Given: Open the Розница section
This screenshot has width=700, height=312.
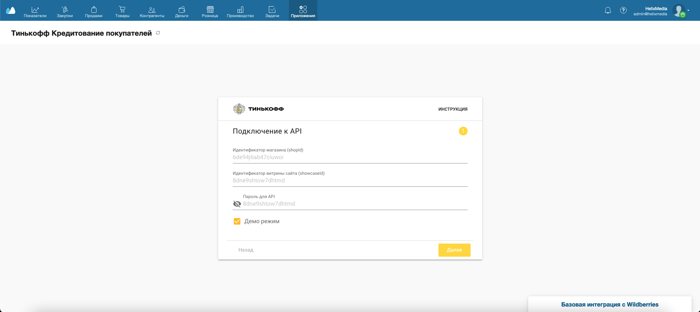Looking at the screenshot, I should click(210, 12).
